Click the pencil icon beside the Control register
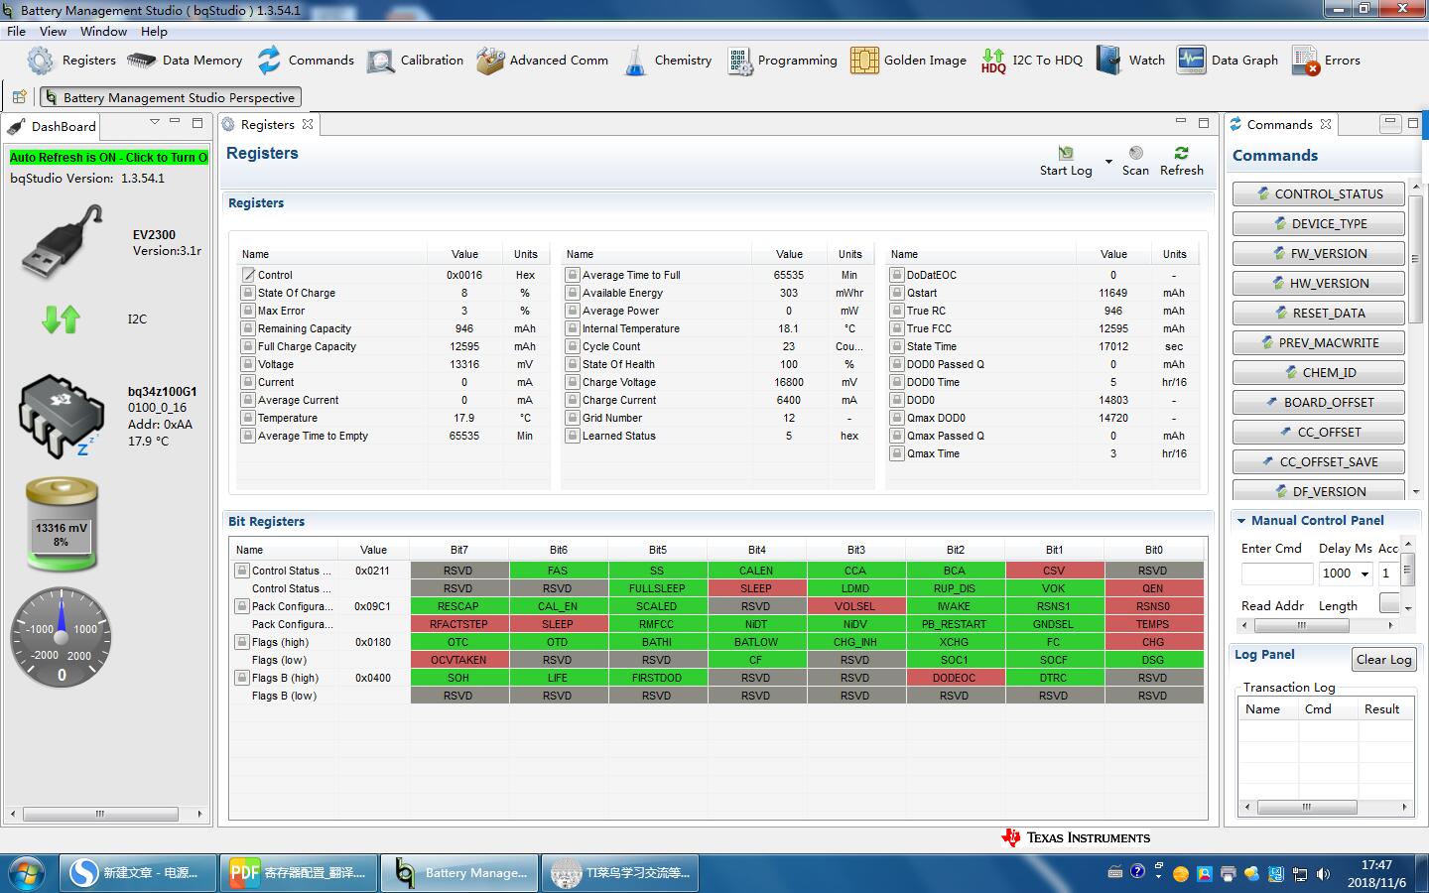This screenshot has width=1429, height=893. coord(248,275)
